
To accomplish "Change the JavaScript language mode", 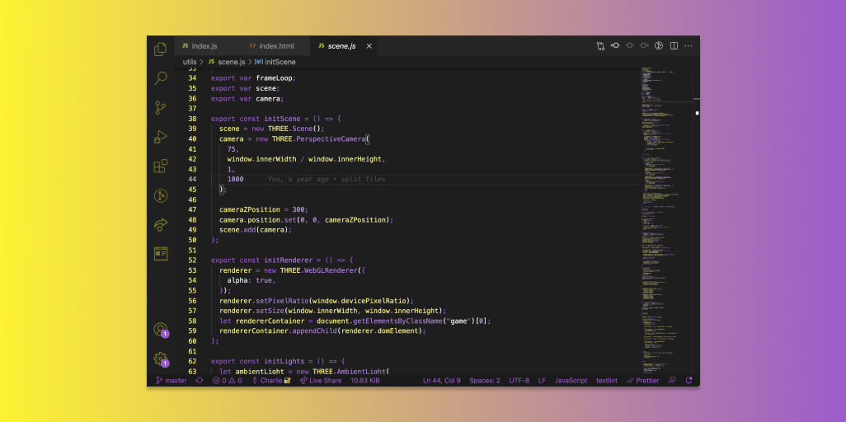I will 571,381.
